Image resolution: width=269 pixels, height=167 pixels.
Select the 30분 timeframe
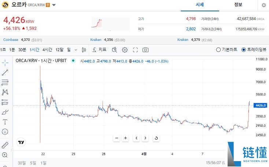click(22, 50)
